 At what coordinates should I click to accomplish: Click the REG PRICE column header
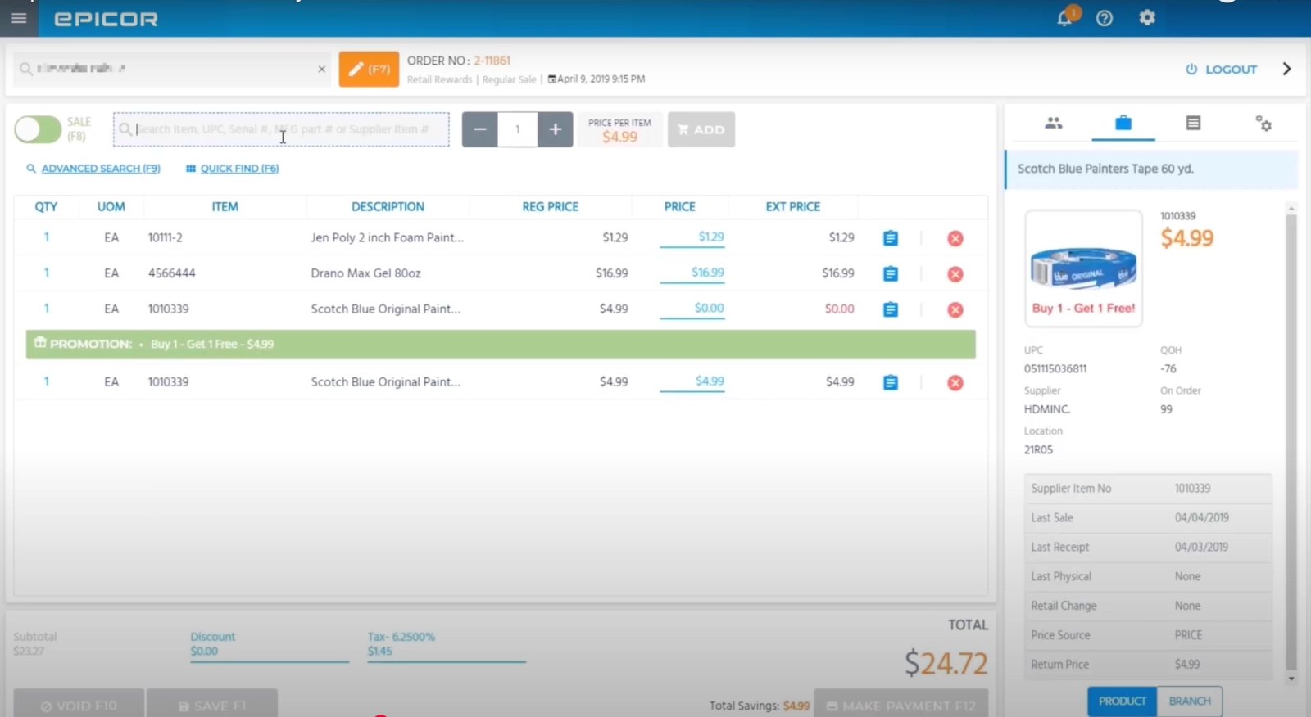(550, 207)
